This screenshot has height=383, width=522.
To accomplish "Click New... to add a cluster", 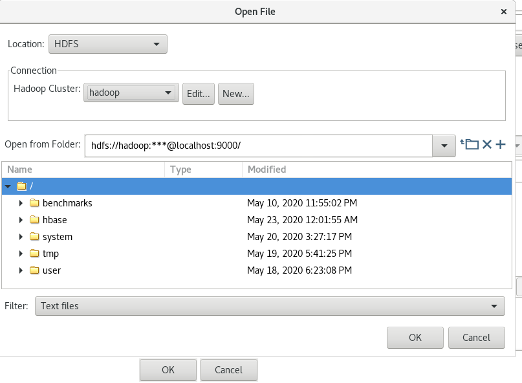I will [x=236, y=94].
